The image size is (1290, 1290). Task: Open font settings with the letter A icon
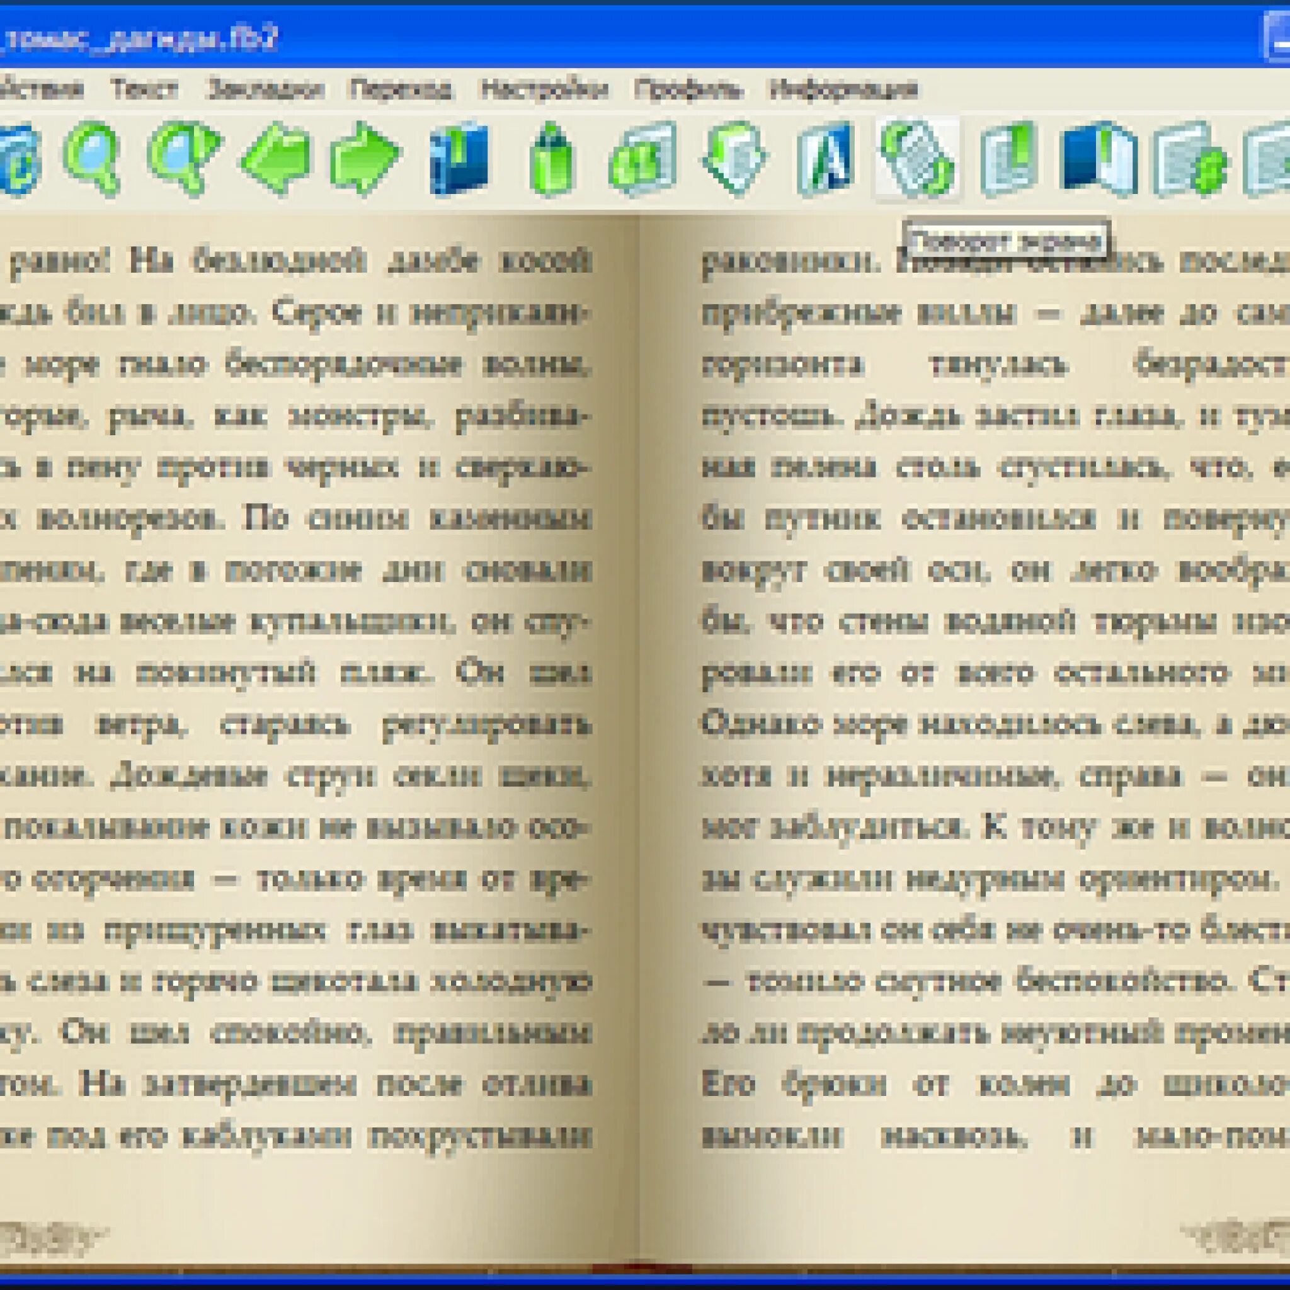825,159
